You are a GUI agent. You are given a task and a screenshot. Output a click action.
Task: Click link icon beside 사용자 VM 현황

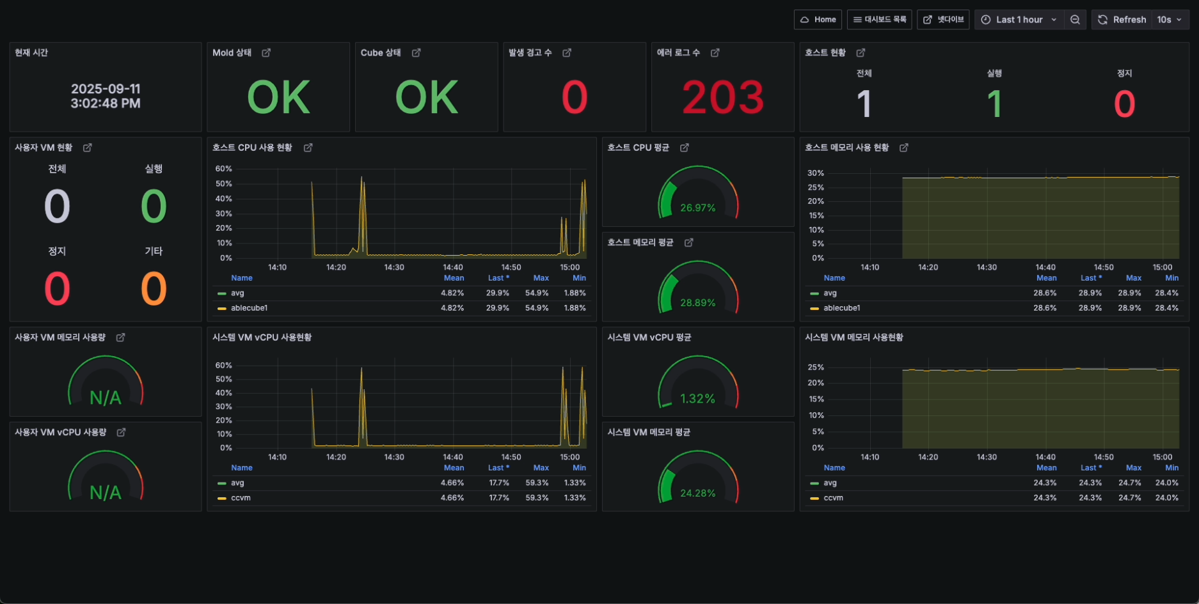click(x=88, y=148)
